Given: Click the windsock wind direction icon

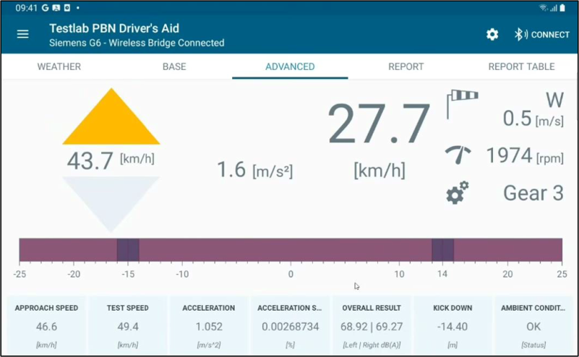Looking at the screenshot, I should pyautogui.click(x=462, y=103).
